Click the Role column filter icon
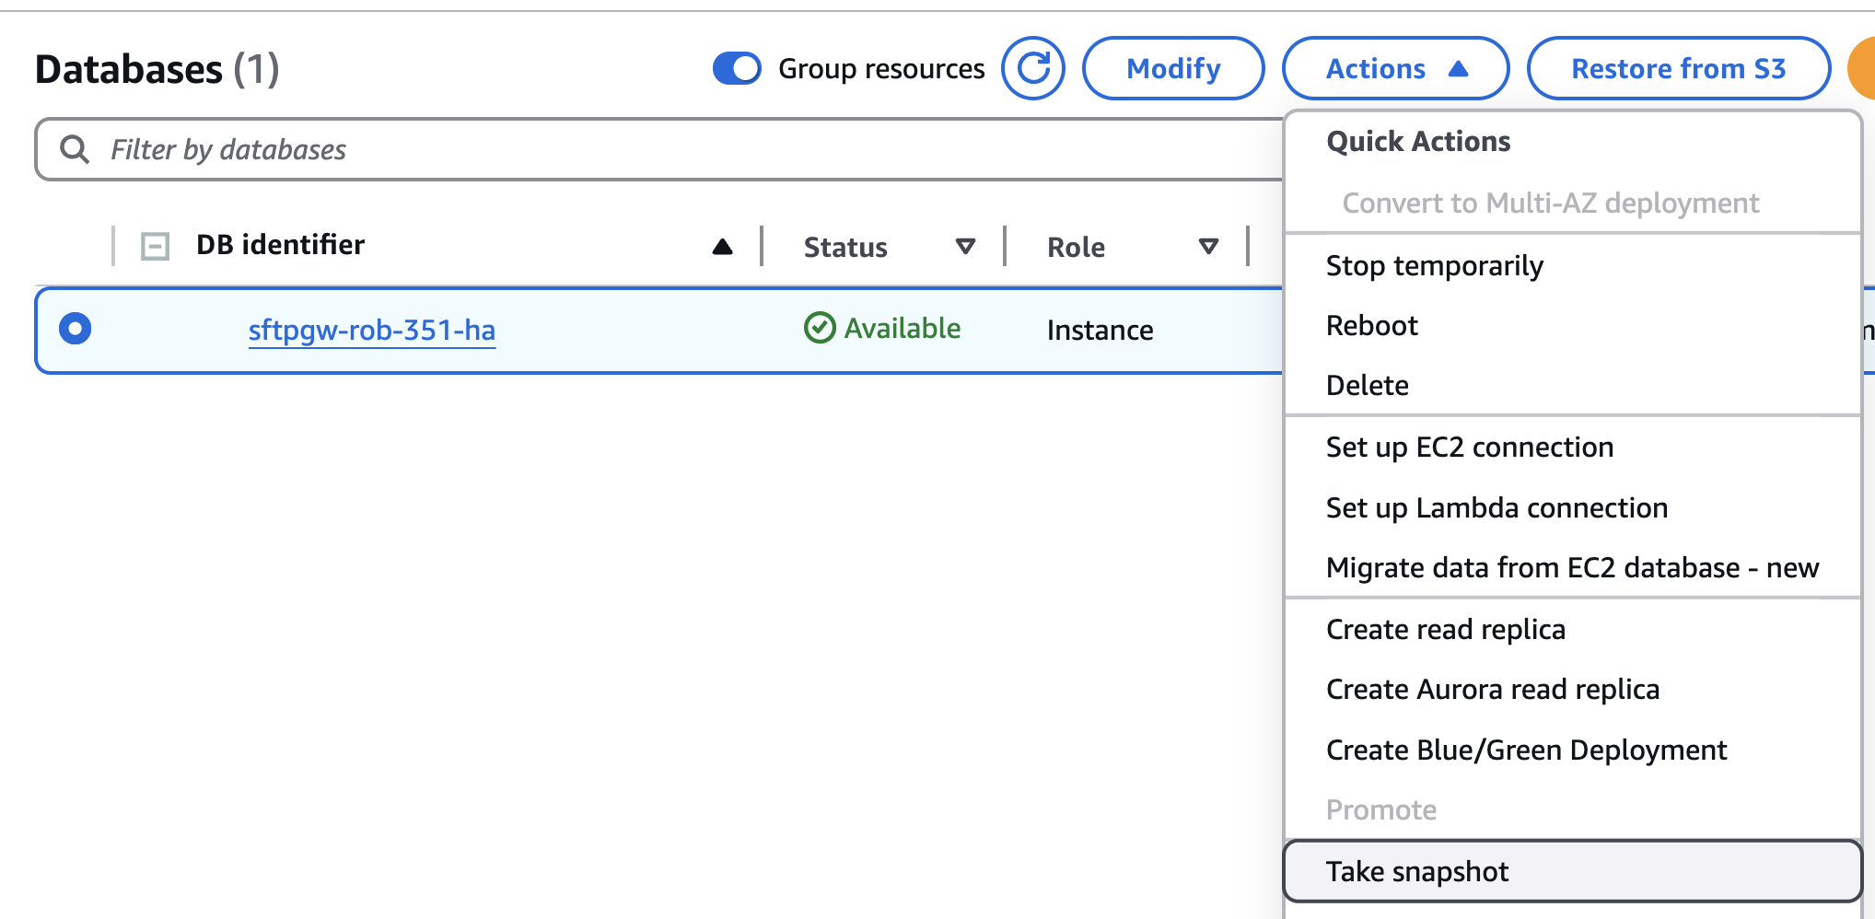This screenshot has height=919, width=1875. [1209, 247]
